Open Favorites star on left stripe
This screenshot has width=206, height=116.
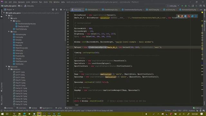2,91
